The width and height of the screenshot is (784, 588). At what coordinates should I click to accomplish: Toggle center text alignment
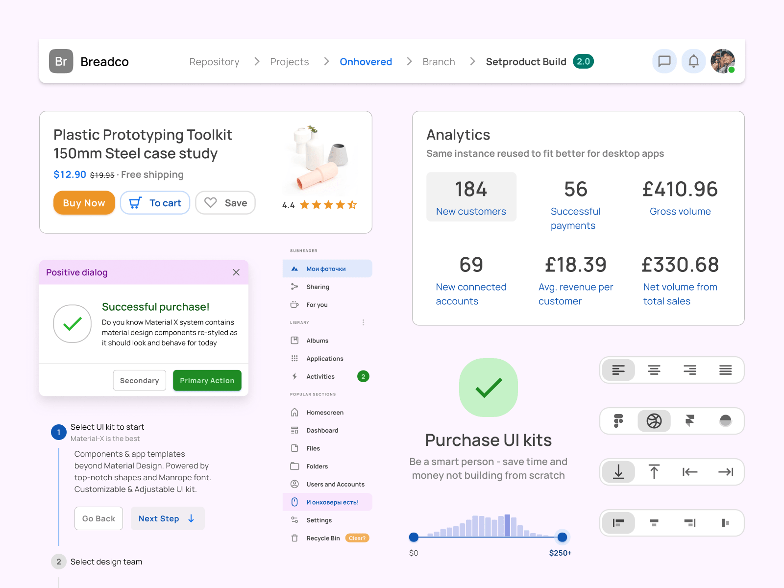click(654, 370)
